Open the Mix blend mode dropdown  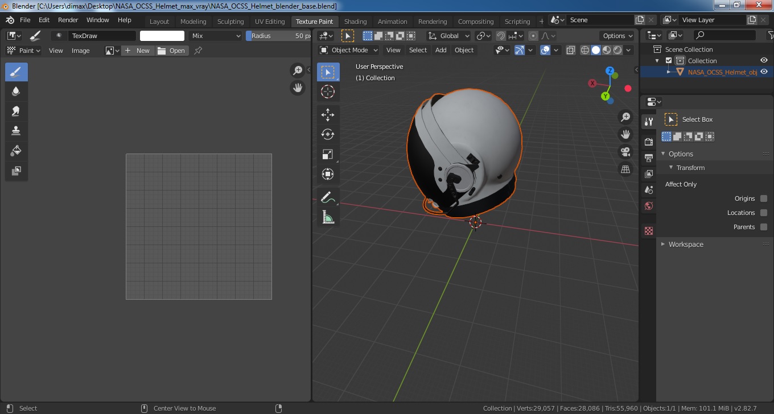[x=216, y=36]
